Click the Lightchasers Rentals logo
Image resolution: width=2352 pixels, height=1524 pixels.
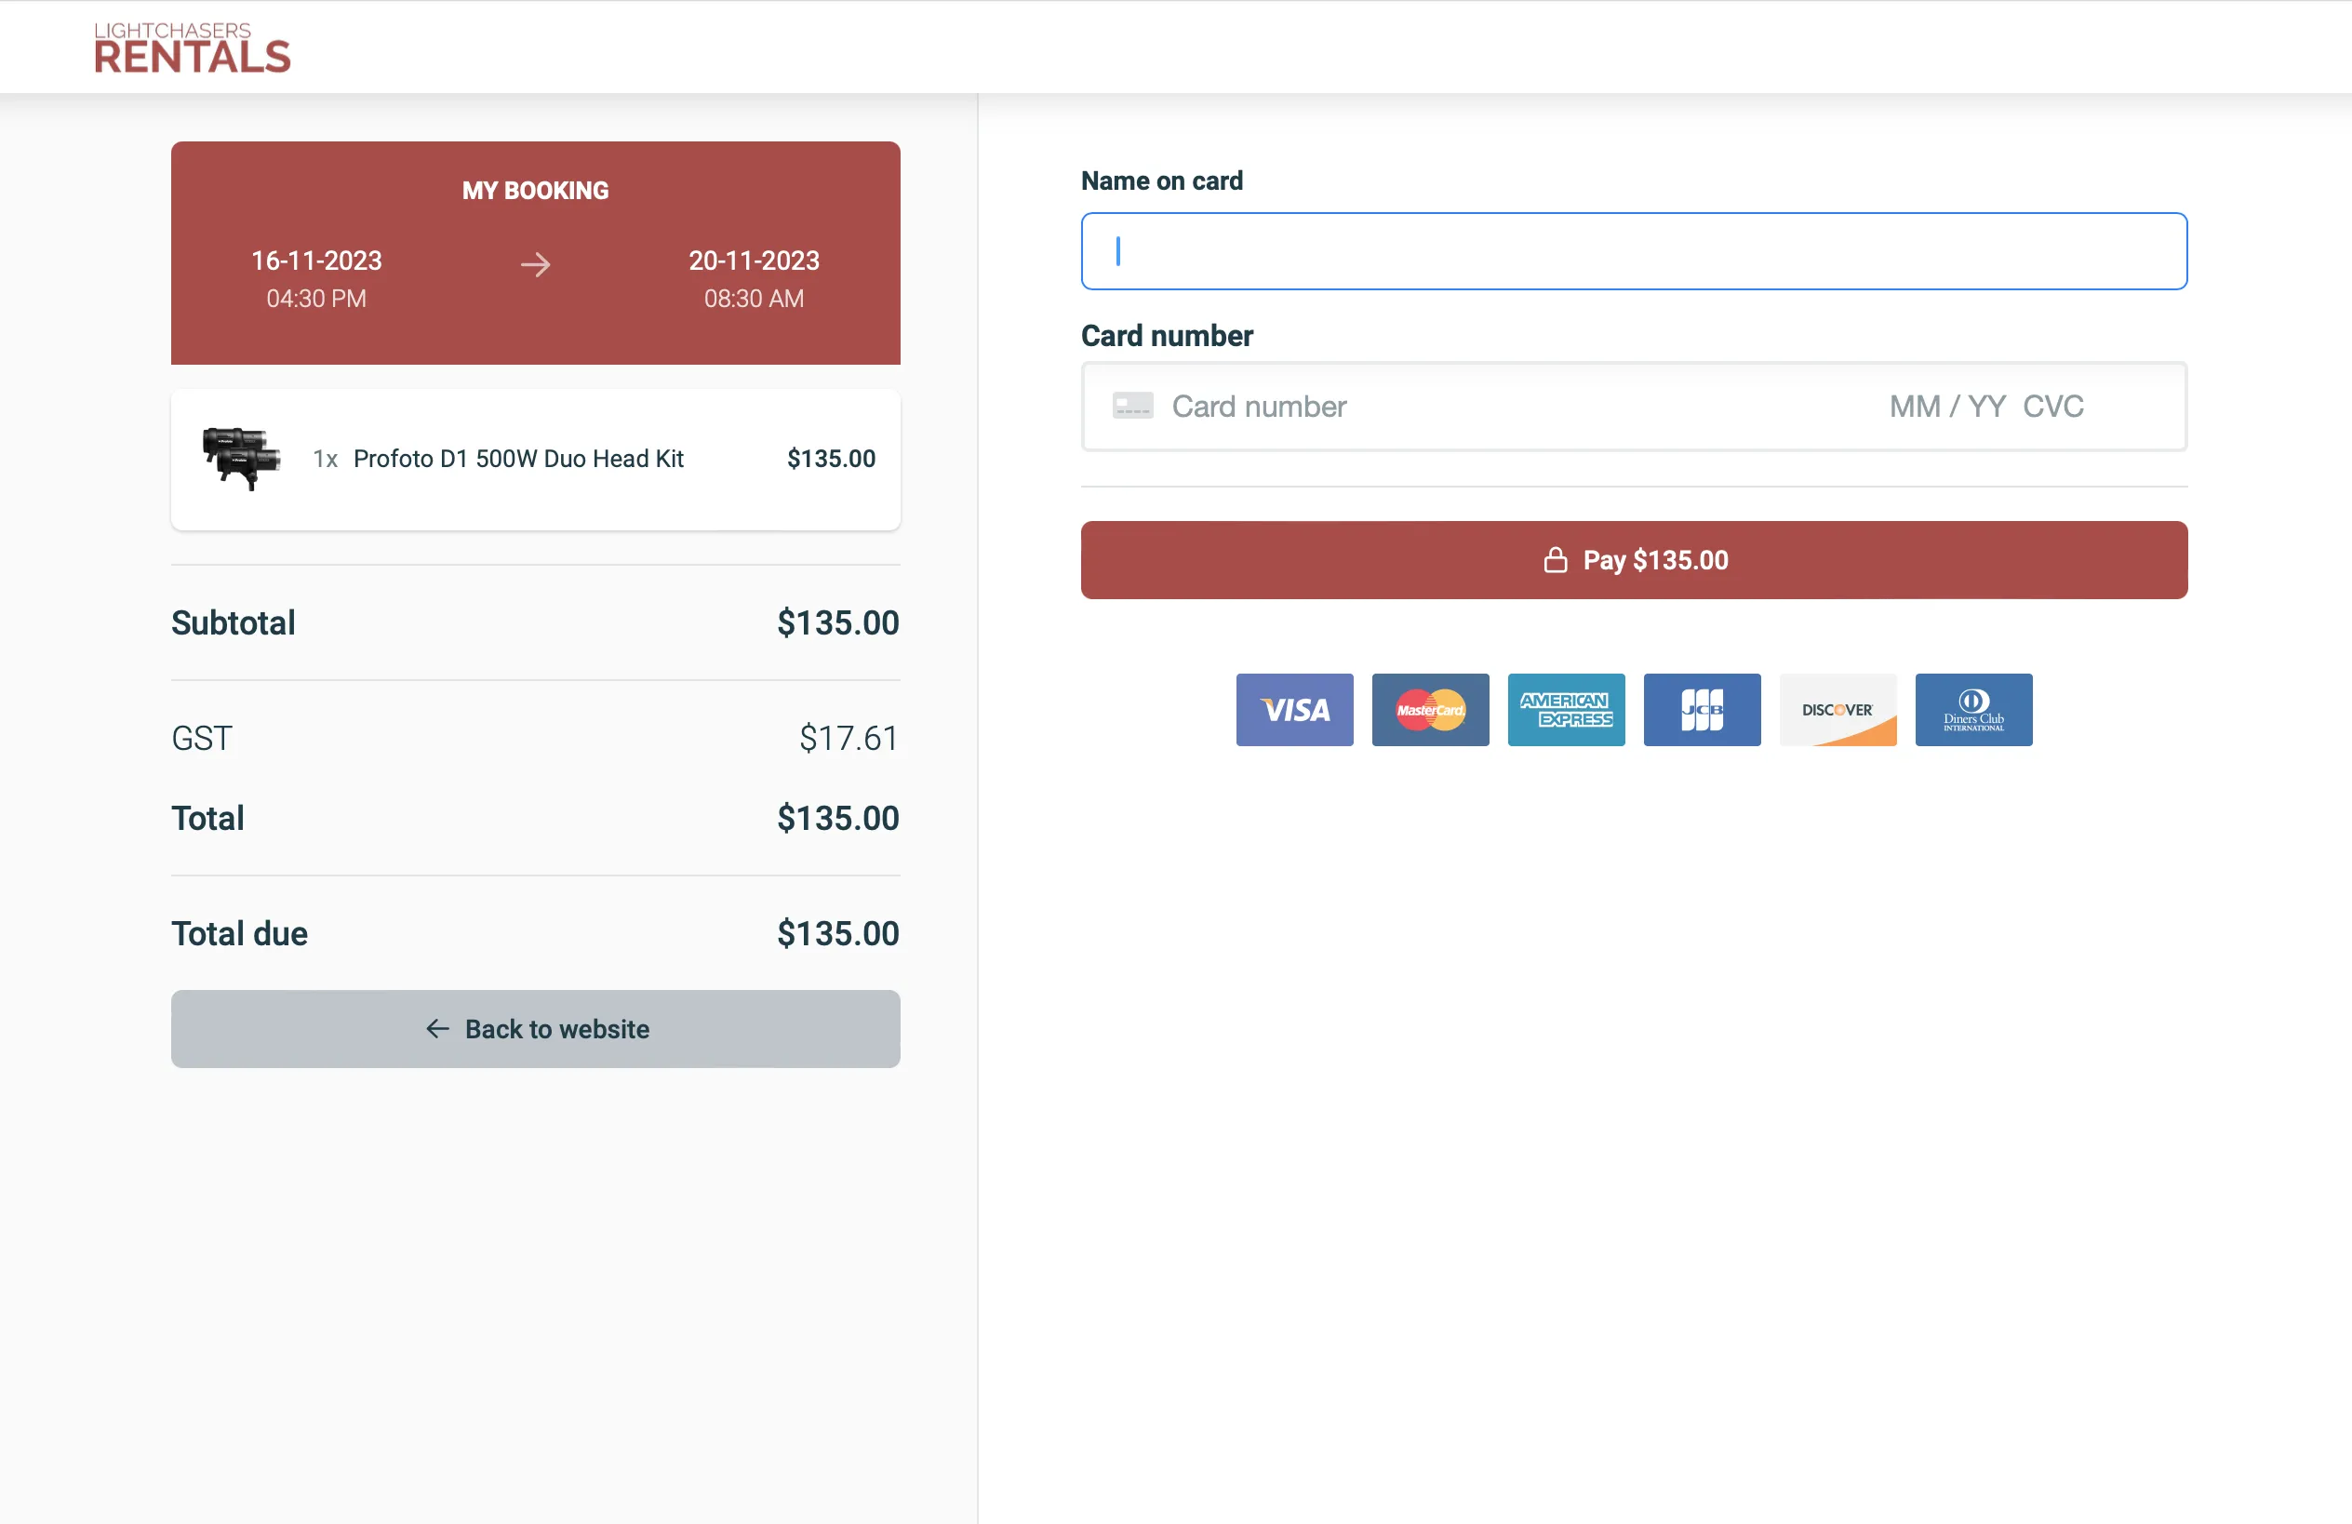point(192,47)
